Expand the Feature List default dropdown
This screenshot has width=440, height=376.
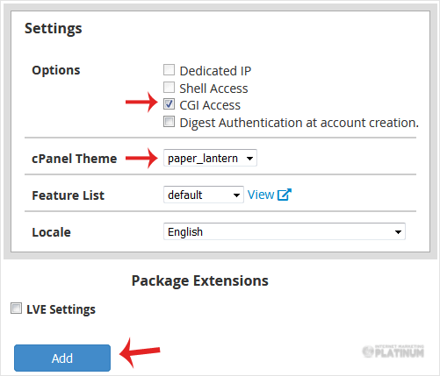point(204,195)
